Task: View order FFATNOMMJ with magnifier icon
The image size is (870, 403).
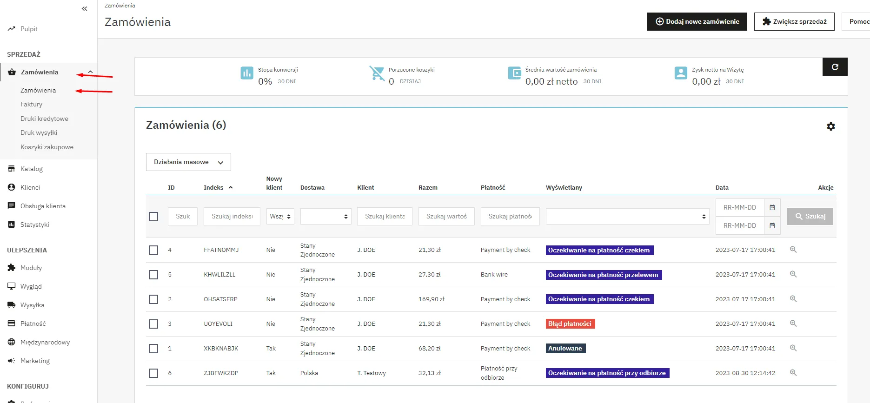Action: pyautogui.click(x=793, y=250)
